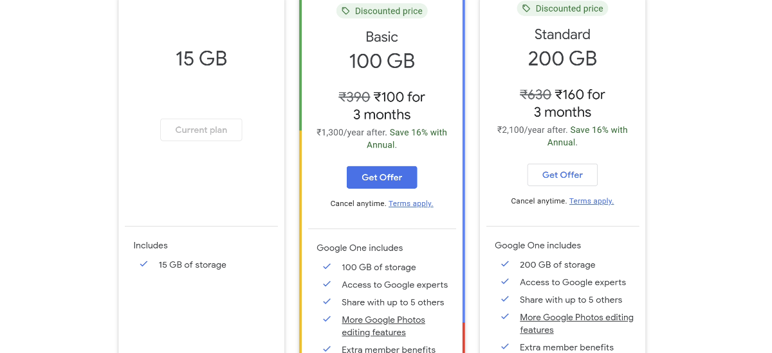Click the Standard plan discount tag icon
This screenshot has width=772, height=353.
coord(526,8)
